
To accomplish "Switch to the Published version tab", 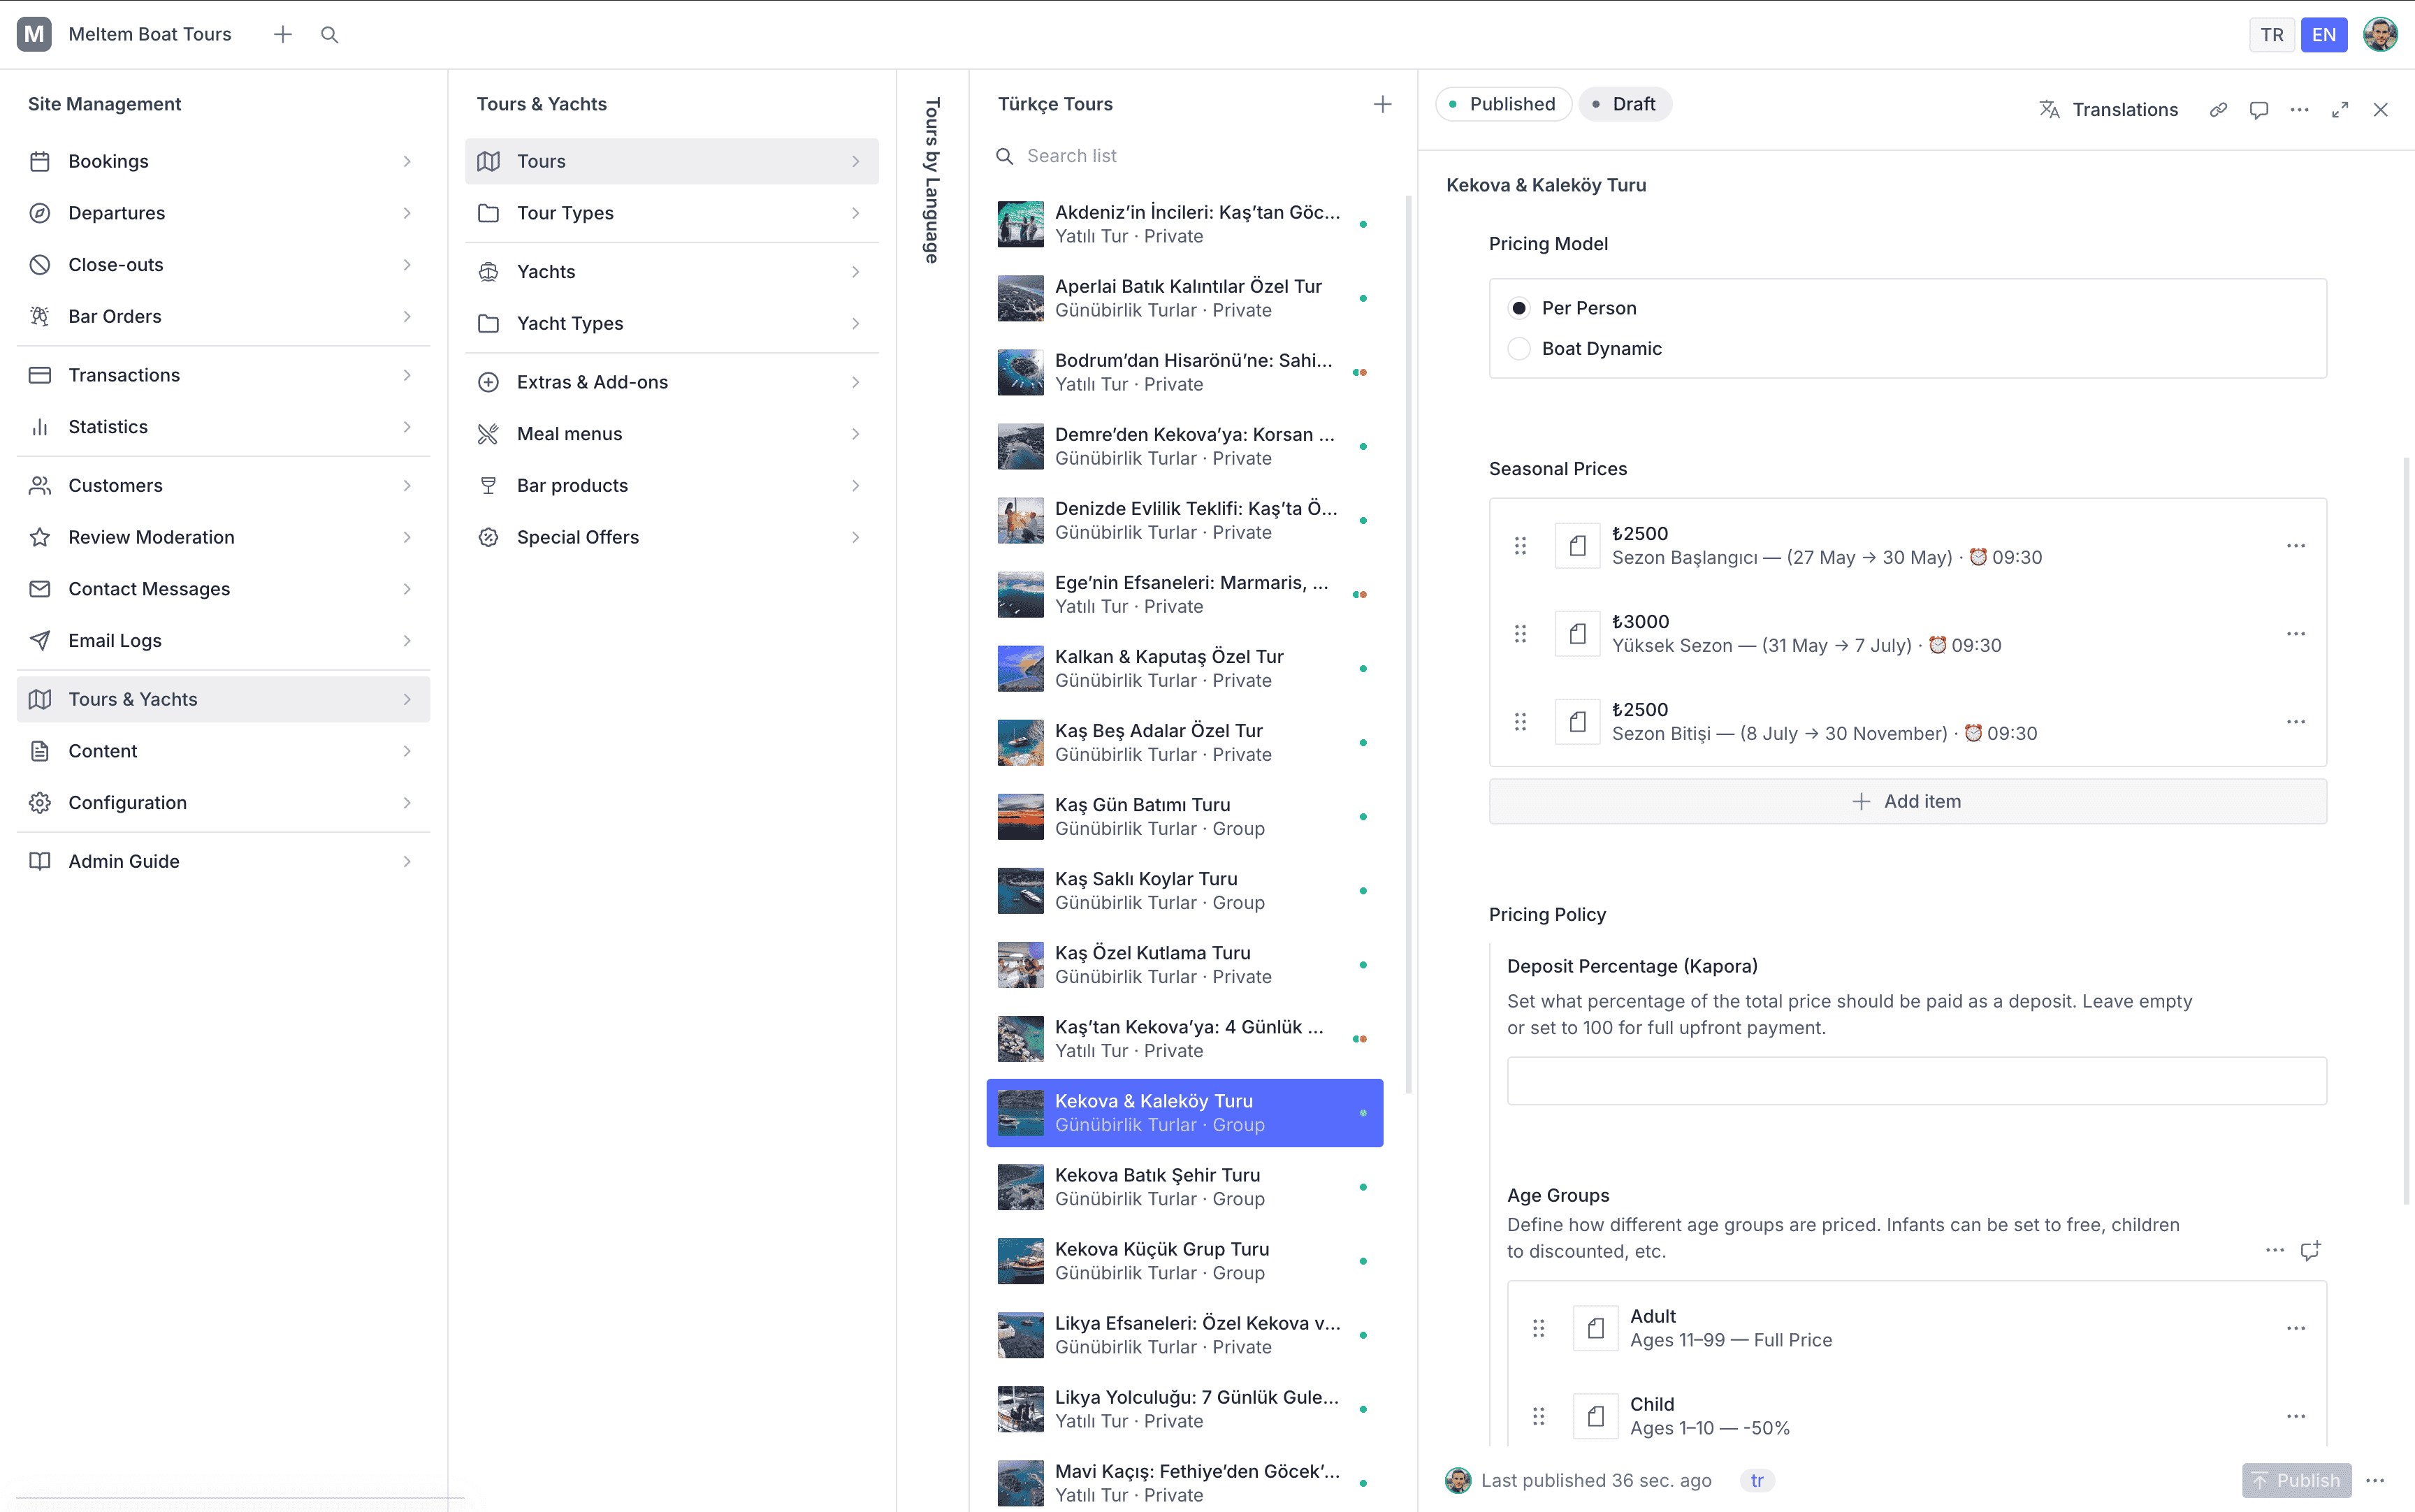I will (x=1503, y=104).
